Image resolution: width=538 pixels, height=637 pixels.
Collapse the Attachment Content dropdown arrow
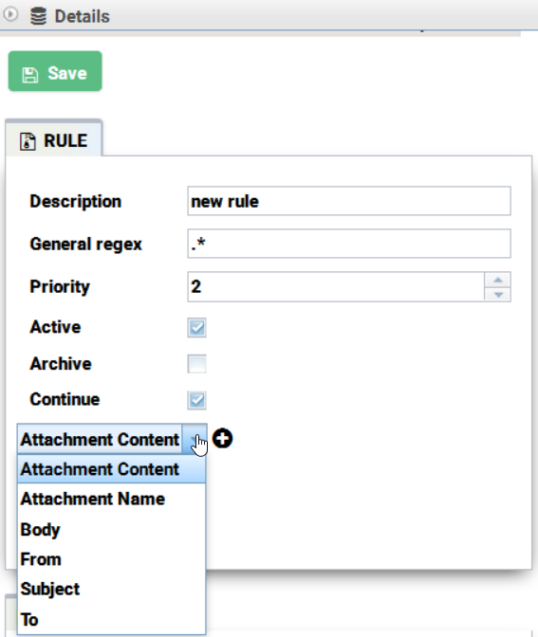[195, 439]
